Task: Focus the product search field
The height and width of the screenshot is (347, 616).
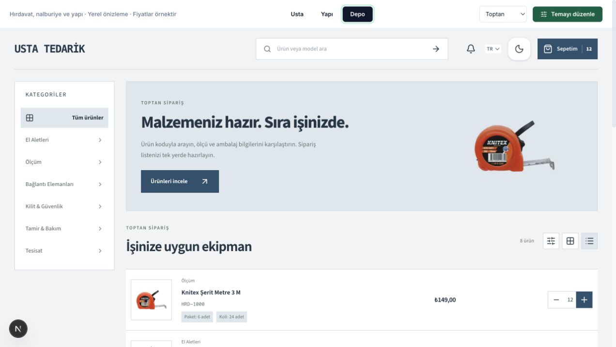Action: pyautogui.click(x=352, y=49)
